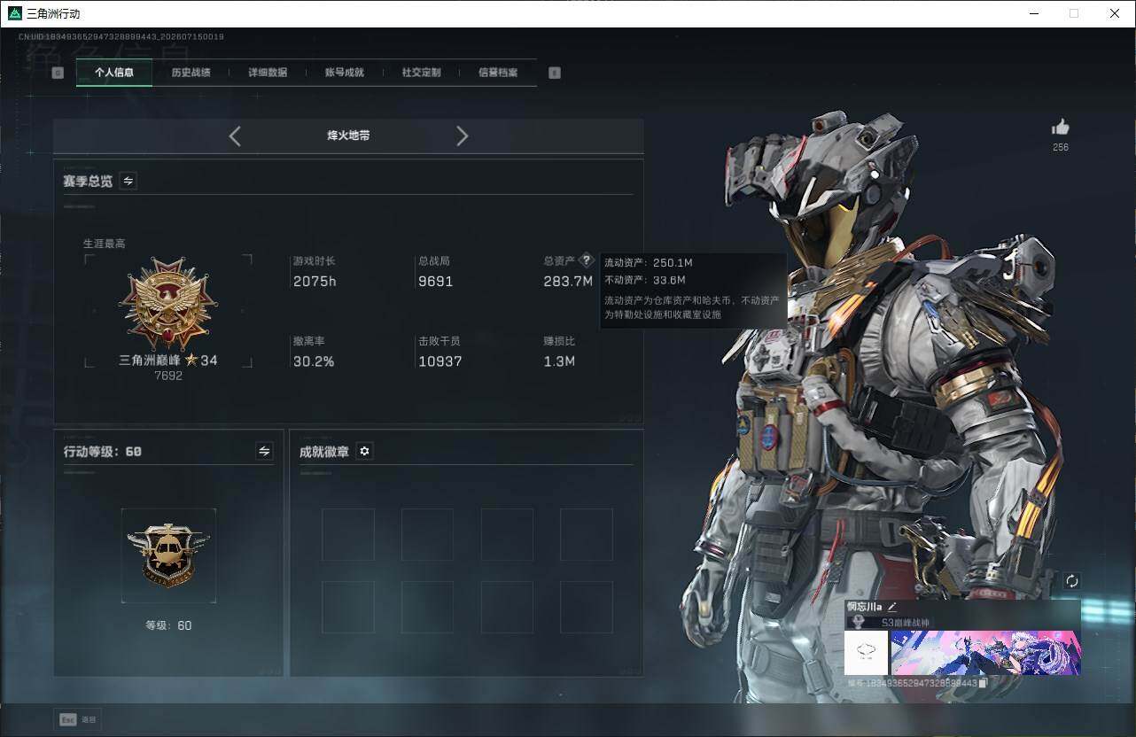Viewport: 1136px width, 737px height.
Task: Click the 烽火地带 mode title
Action: click(x=348, y=136)
